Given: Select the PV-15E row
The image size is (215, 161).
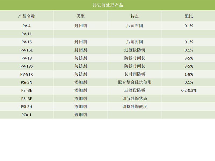Looking at the screenshot, I should 26,50.
